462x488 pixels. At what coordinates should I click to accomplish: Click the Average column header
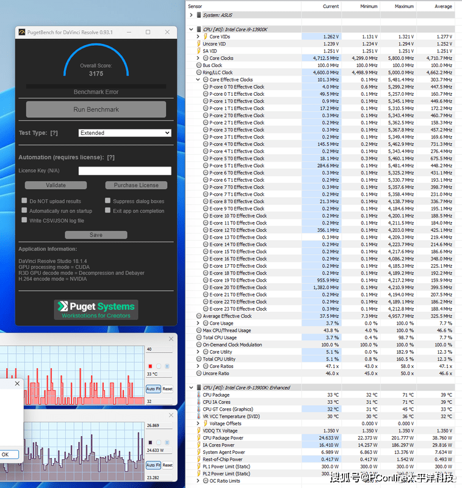pyautogui.click(x=443, y=6)
